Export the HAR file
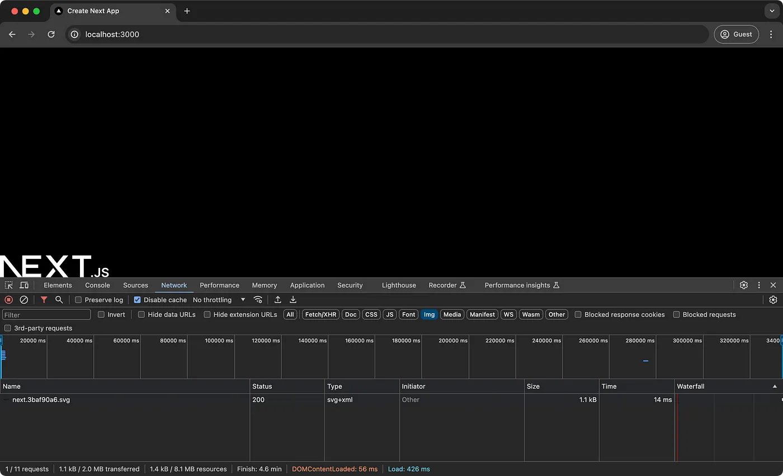The width and height of the screenshot is (783, 476). [293, 300]
